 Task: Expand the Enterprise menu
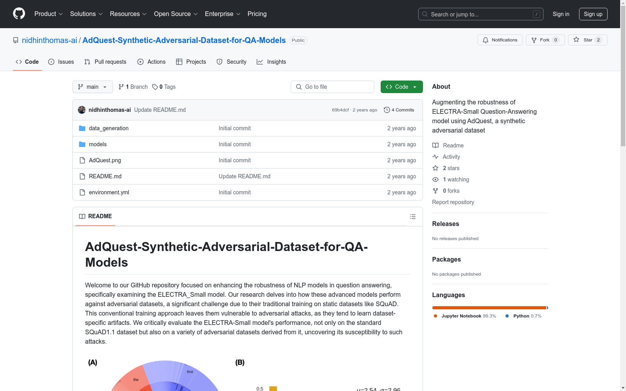coord(223,14)
